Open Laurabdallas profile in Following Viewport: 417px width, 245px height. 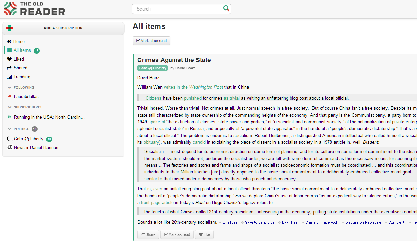point(26,97)
